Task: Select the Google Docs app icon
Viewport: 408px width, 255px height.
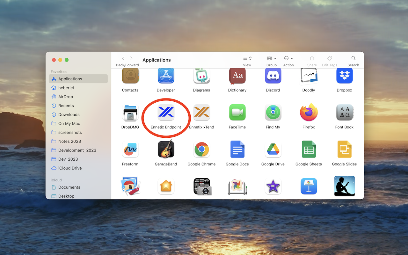Action: pyautogui.click(x=237, y=149)
